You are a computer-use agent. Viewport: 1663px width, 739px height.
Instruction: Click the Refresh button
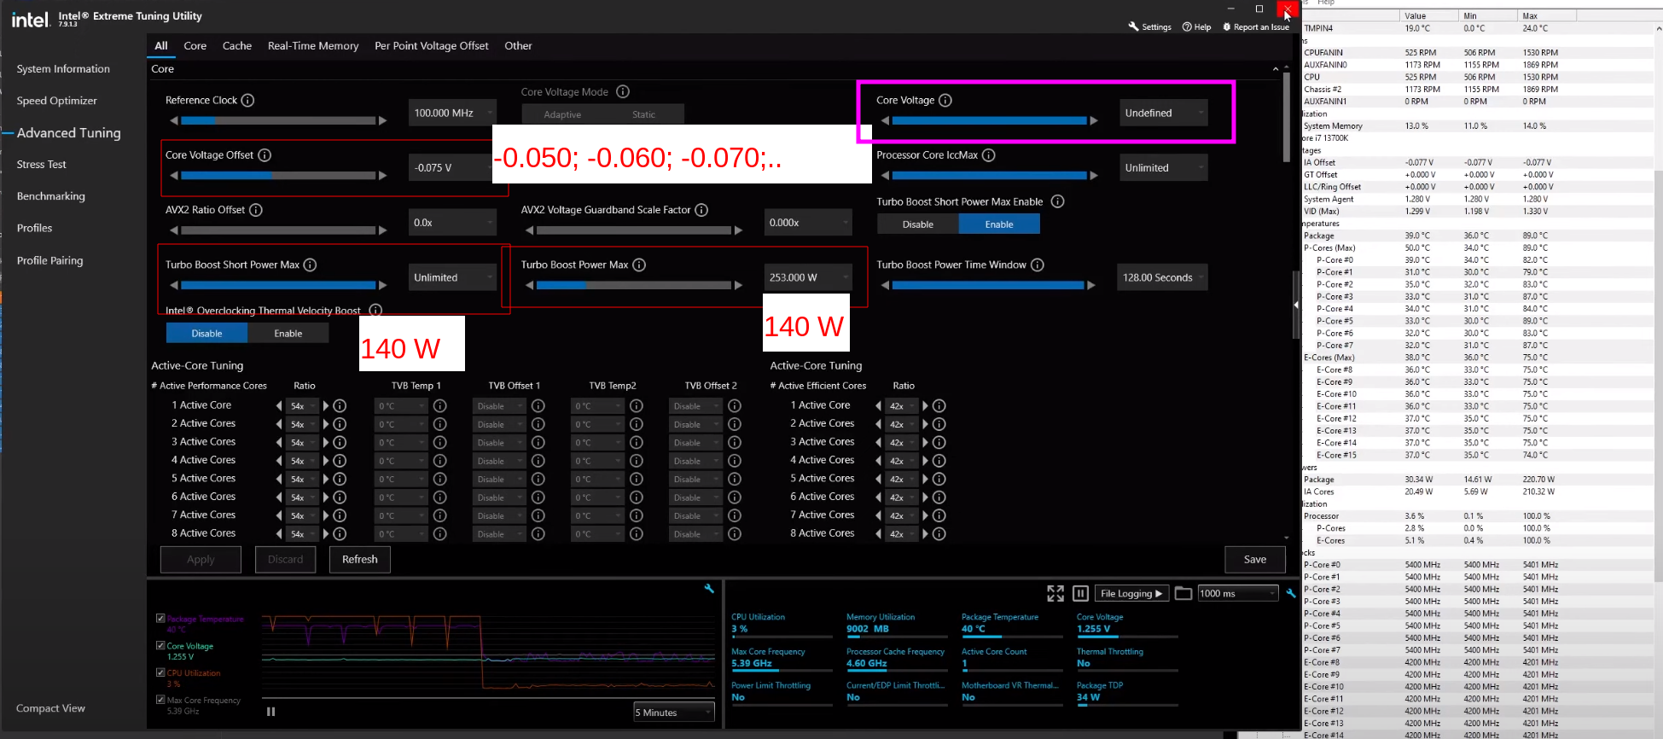[x=360, y=559]
